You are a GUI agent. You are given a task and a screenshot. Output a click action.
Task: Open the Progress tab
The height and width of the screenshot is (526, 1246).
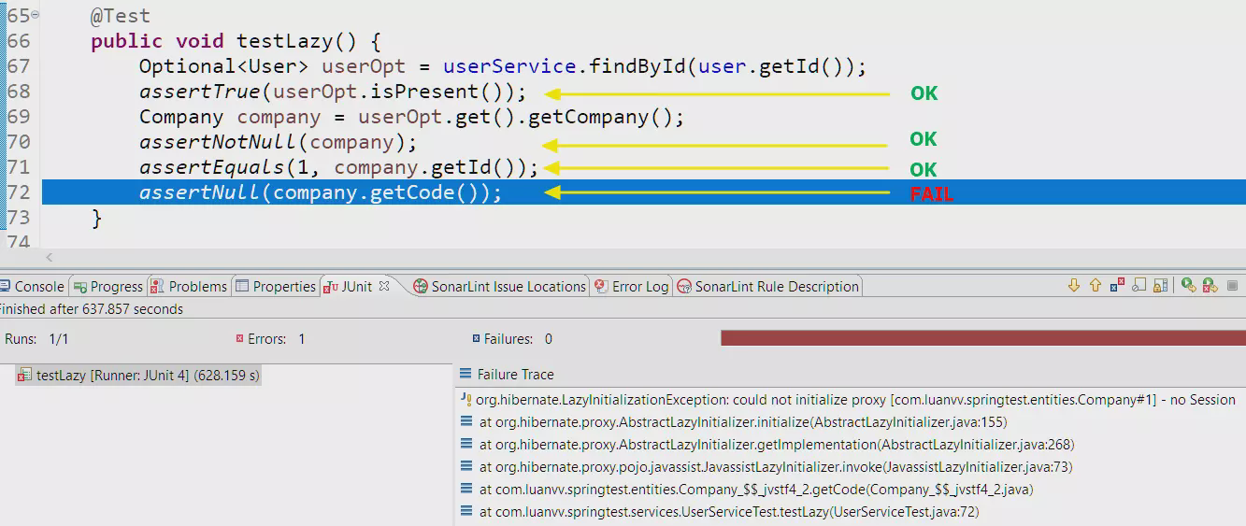tap(108, 287)
